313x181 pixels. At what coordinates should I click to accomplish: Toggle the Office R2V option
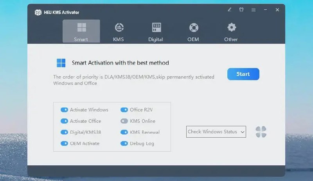tap(124, 110)
